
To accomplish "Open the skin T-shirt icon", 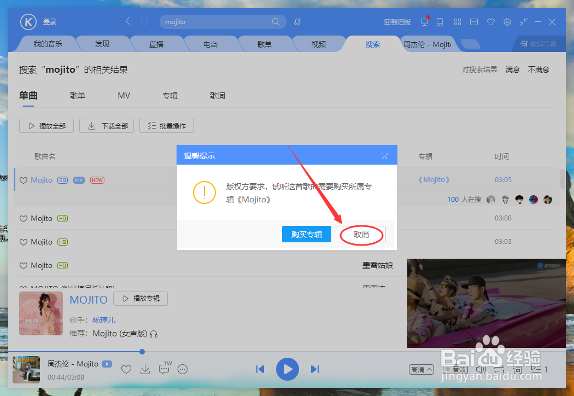I will click(x=490, y=22).
